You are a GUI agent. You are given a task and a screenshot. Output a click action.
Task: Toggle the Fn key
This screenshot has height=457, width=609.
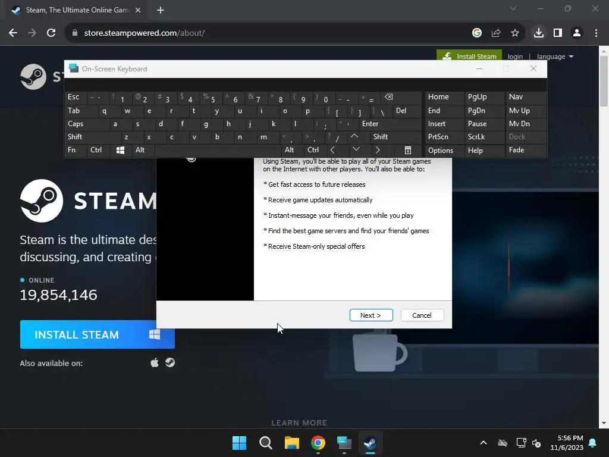pos(76,150)
